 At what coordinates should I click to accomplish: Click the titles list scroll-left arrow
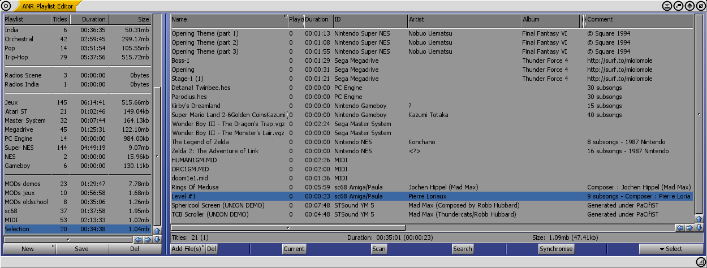[680, 228]
